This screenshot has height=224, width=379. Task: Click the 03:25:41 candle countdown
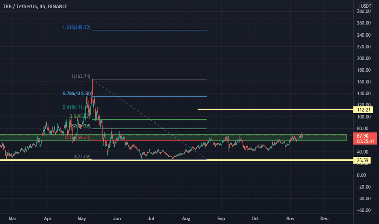coord(366,141)
